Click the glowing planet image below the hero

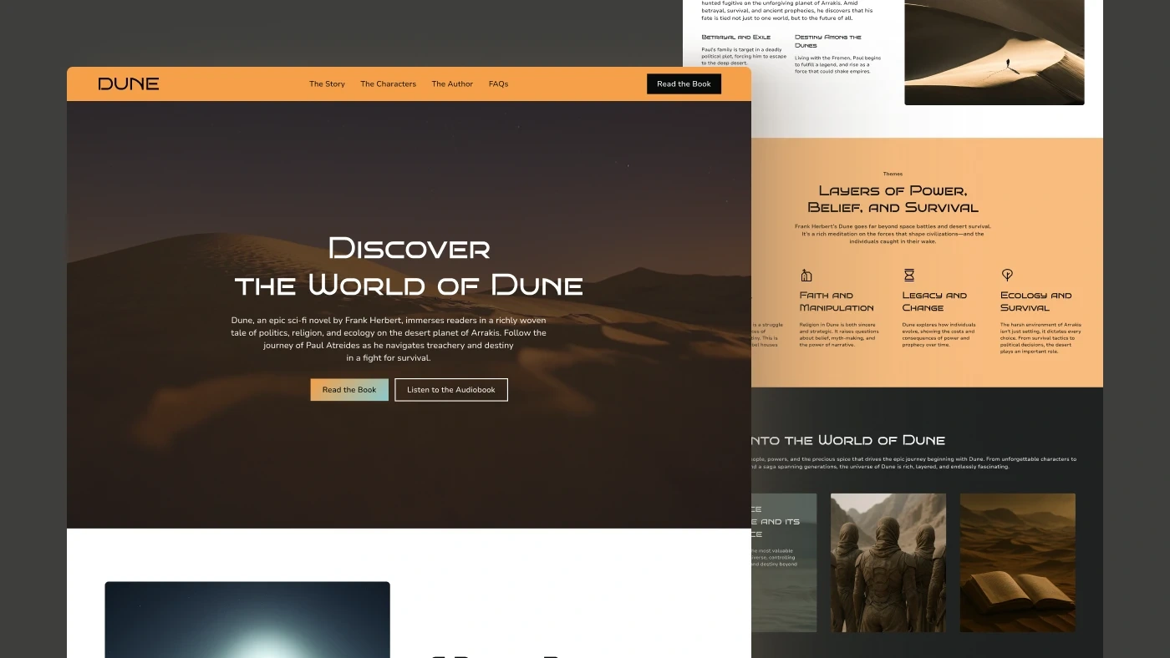247,620
